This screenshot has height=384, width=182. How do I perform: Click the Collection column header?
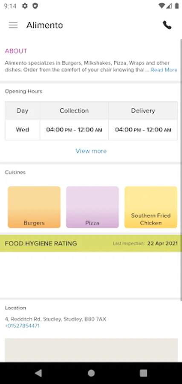[74, 111]
